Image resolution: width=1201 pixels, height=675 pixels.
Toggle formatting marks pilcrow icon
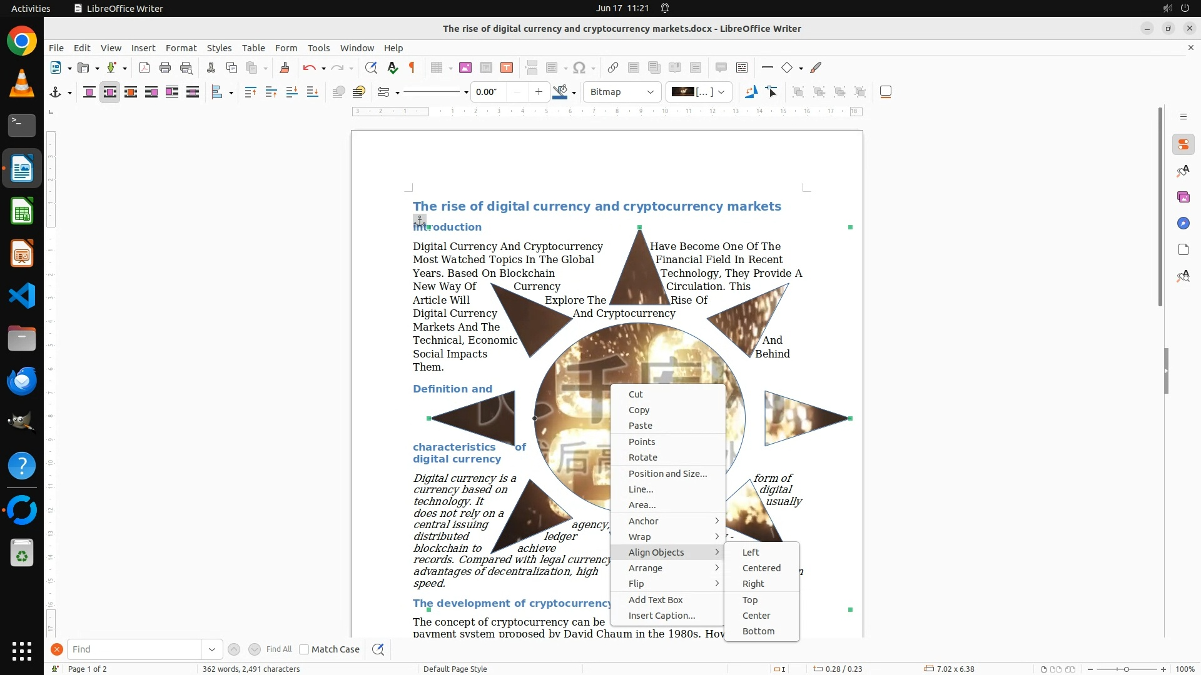coord(412,67)
